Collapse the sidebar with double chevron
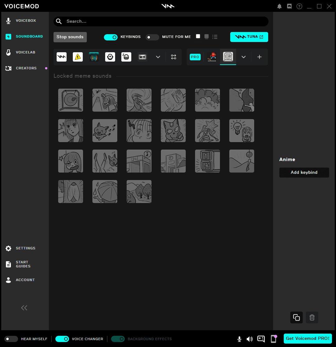Image resolution: width=336 pixels, height=347 pixels. pyautogui.click(x=24, y=308)
